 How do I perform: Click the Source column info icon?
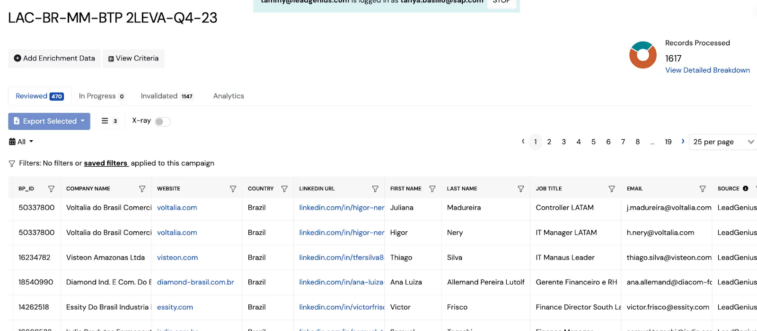[746, 188]
